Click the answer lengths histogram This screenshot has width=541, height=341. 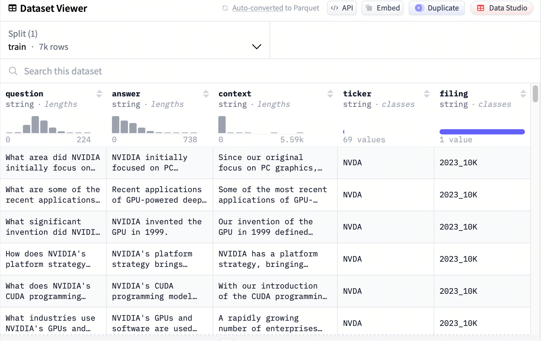[x=155, y=125]
